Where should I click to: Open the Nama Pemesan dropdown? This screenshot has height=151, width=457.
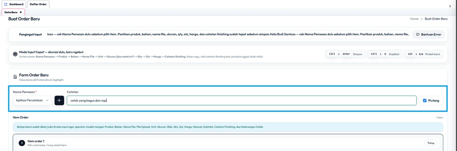point(32,101)
